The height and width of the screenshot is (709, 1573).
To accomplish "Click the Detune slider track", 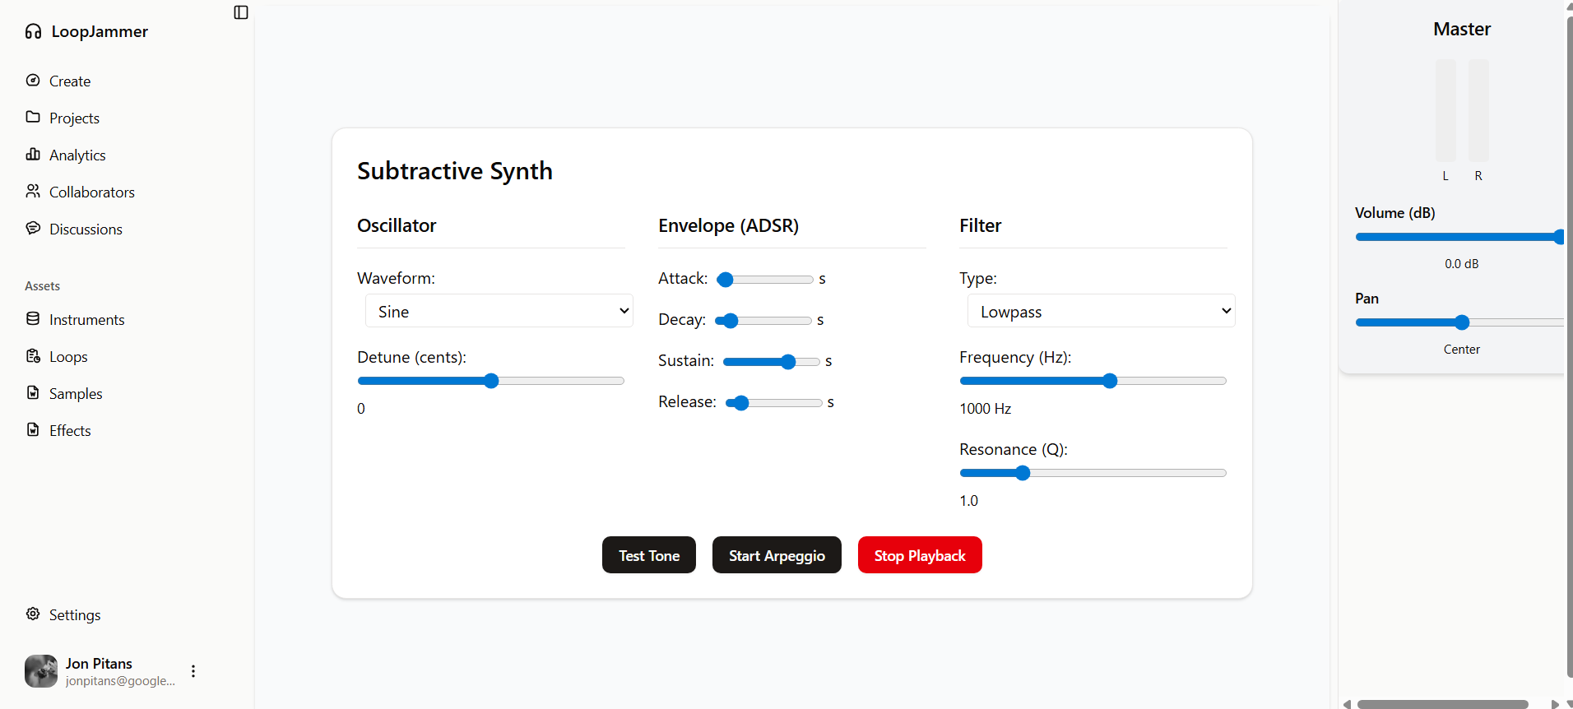I will click(559, 381).
